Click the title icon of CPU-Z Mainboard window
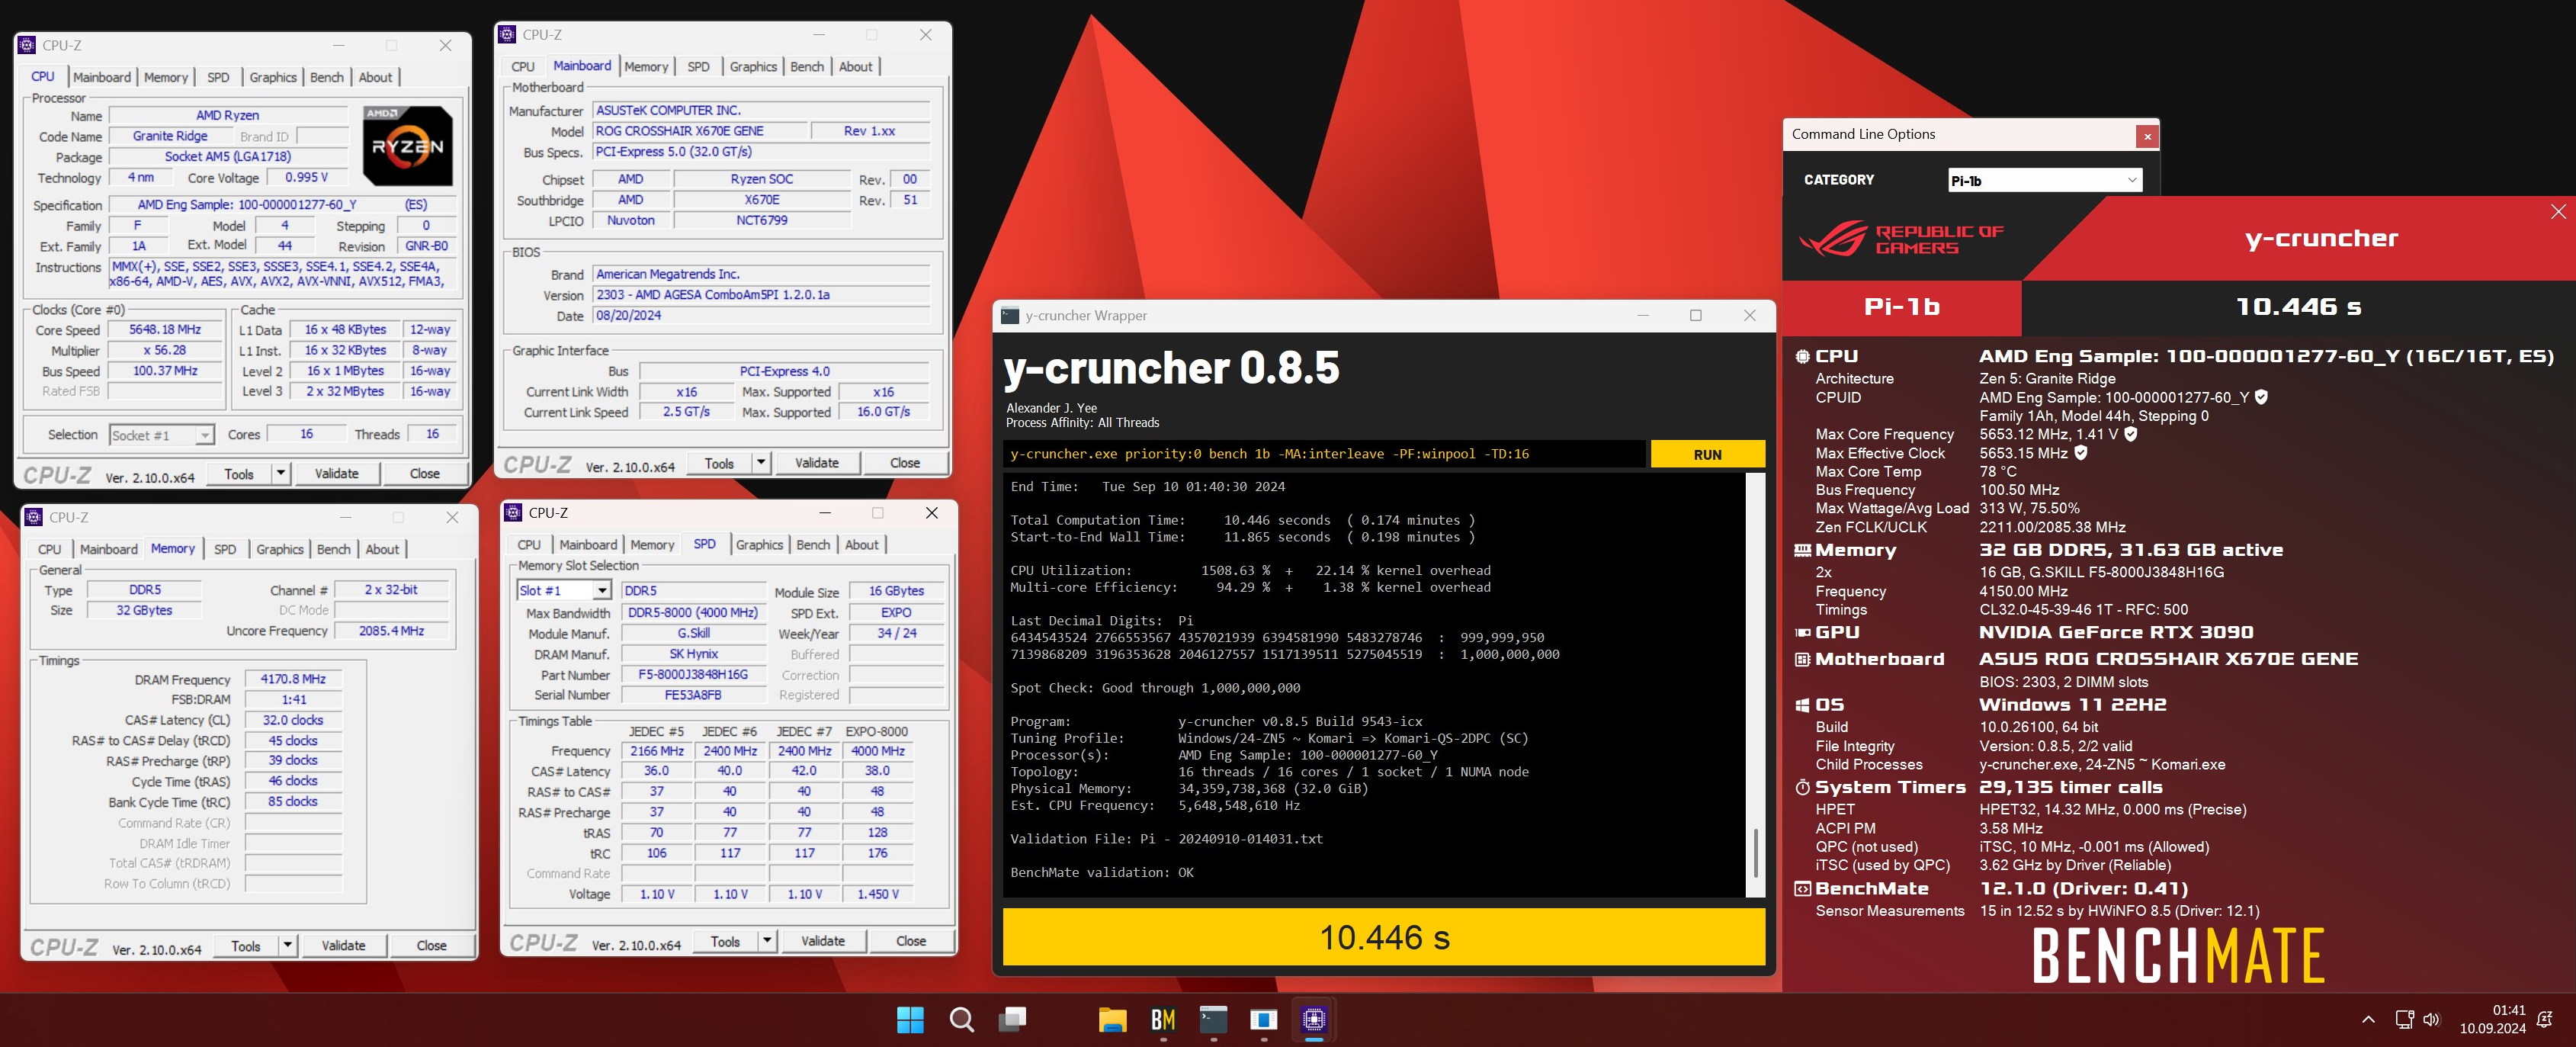Image resolution: width=2576 pixels, height=1047 pixels. click(x=507, y=34)
